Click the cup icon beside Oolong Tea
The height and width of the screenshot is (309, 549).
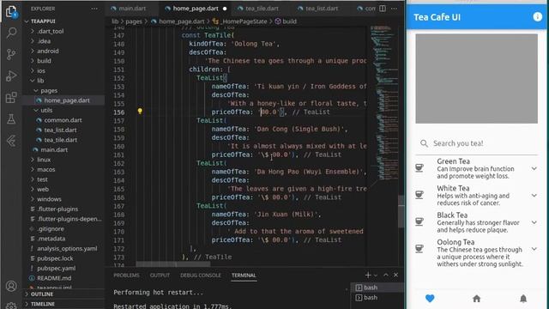[419, 248]
